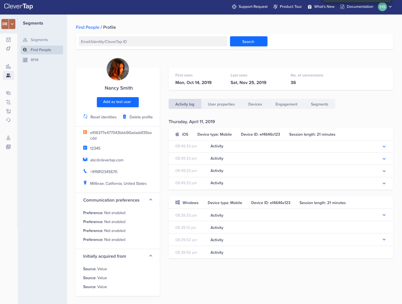
Task: Click the magnet icon in sidebar
Action: [8, 49]
